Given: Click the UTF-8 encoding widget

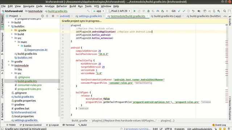Looking at the screenshot, I should click(168, 129).
